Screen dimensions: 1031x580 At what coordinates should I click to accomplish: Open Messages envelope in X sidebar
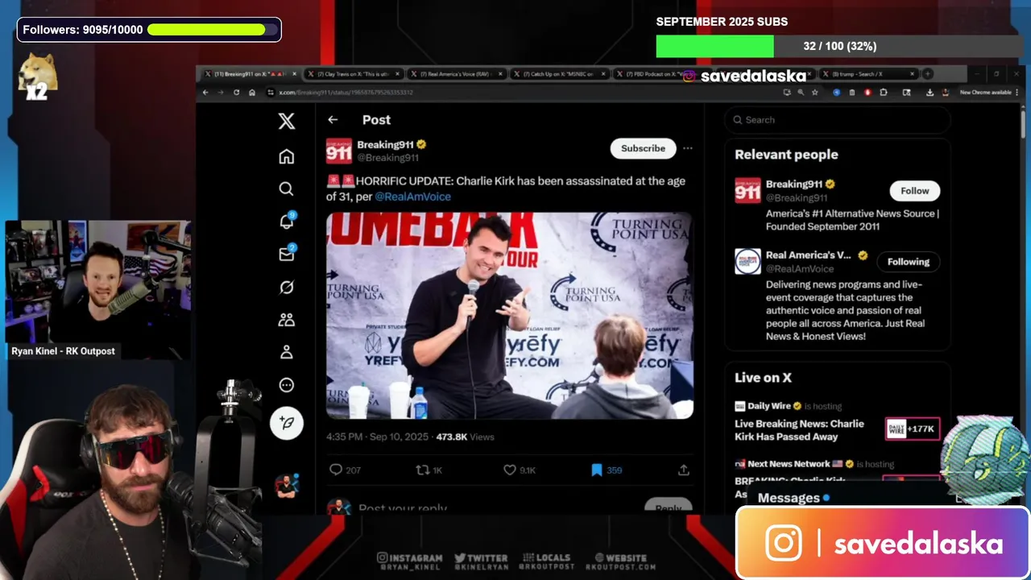click(x=286, y=254)
